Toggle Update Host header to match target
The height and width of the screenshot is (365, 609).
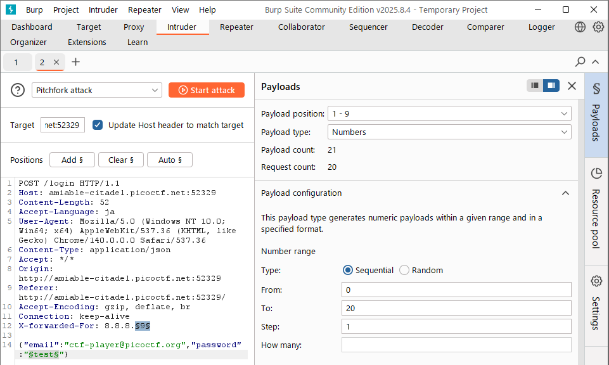pos(98,125)
